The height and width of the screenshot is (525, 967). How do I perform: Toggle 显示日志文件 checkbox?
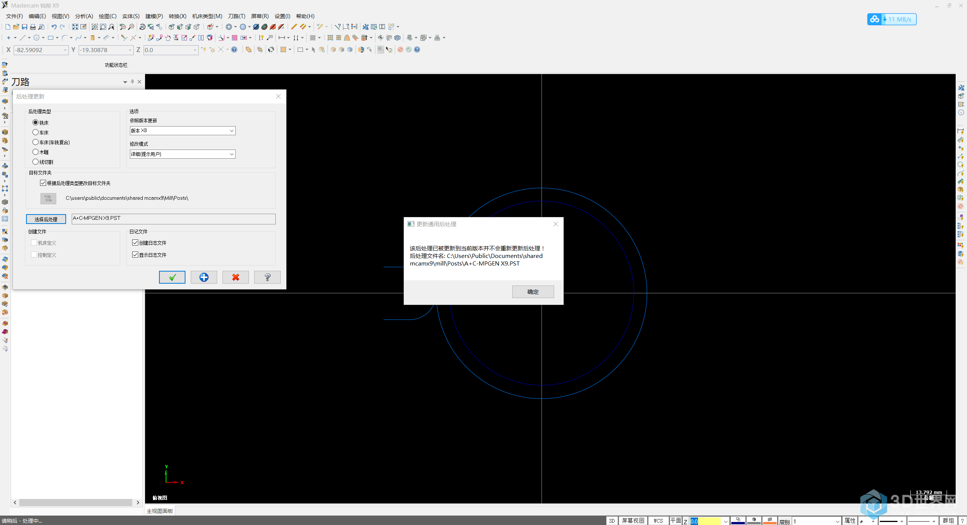pyautogui.click(x=135, y=255)
